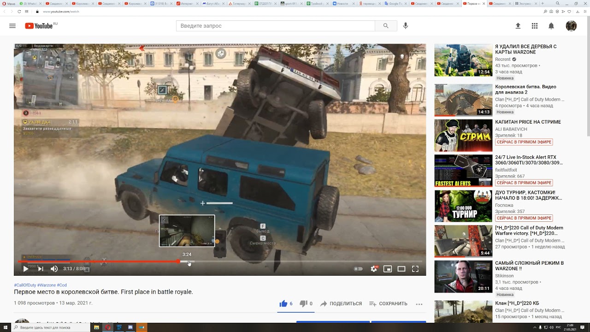Screen dimensions: 590x332
Task: Click the #Cod hashtag link
Action: coord(62,285)
